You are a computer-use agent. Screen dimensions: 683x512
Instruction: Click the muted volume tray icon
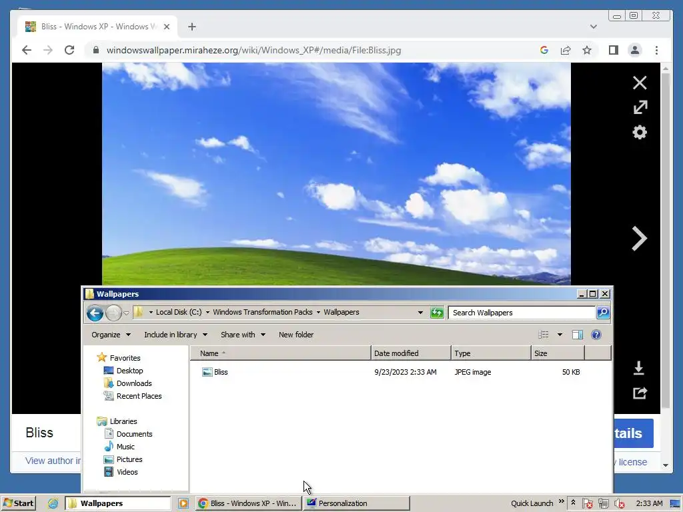pyautogui.click(x=618, y=503)
